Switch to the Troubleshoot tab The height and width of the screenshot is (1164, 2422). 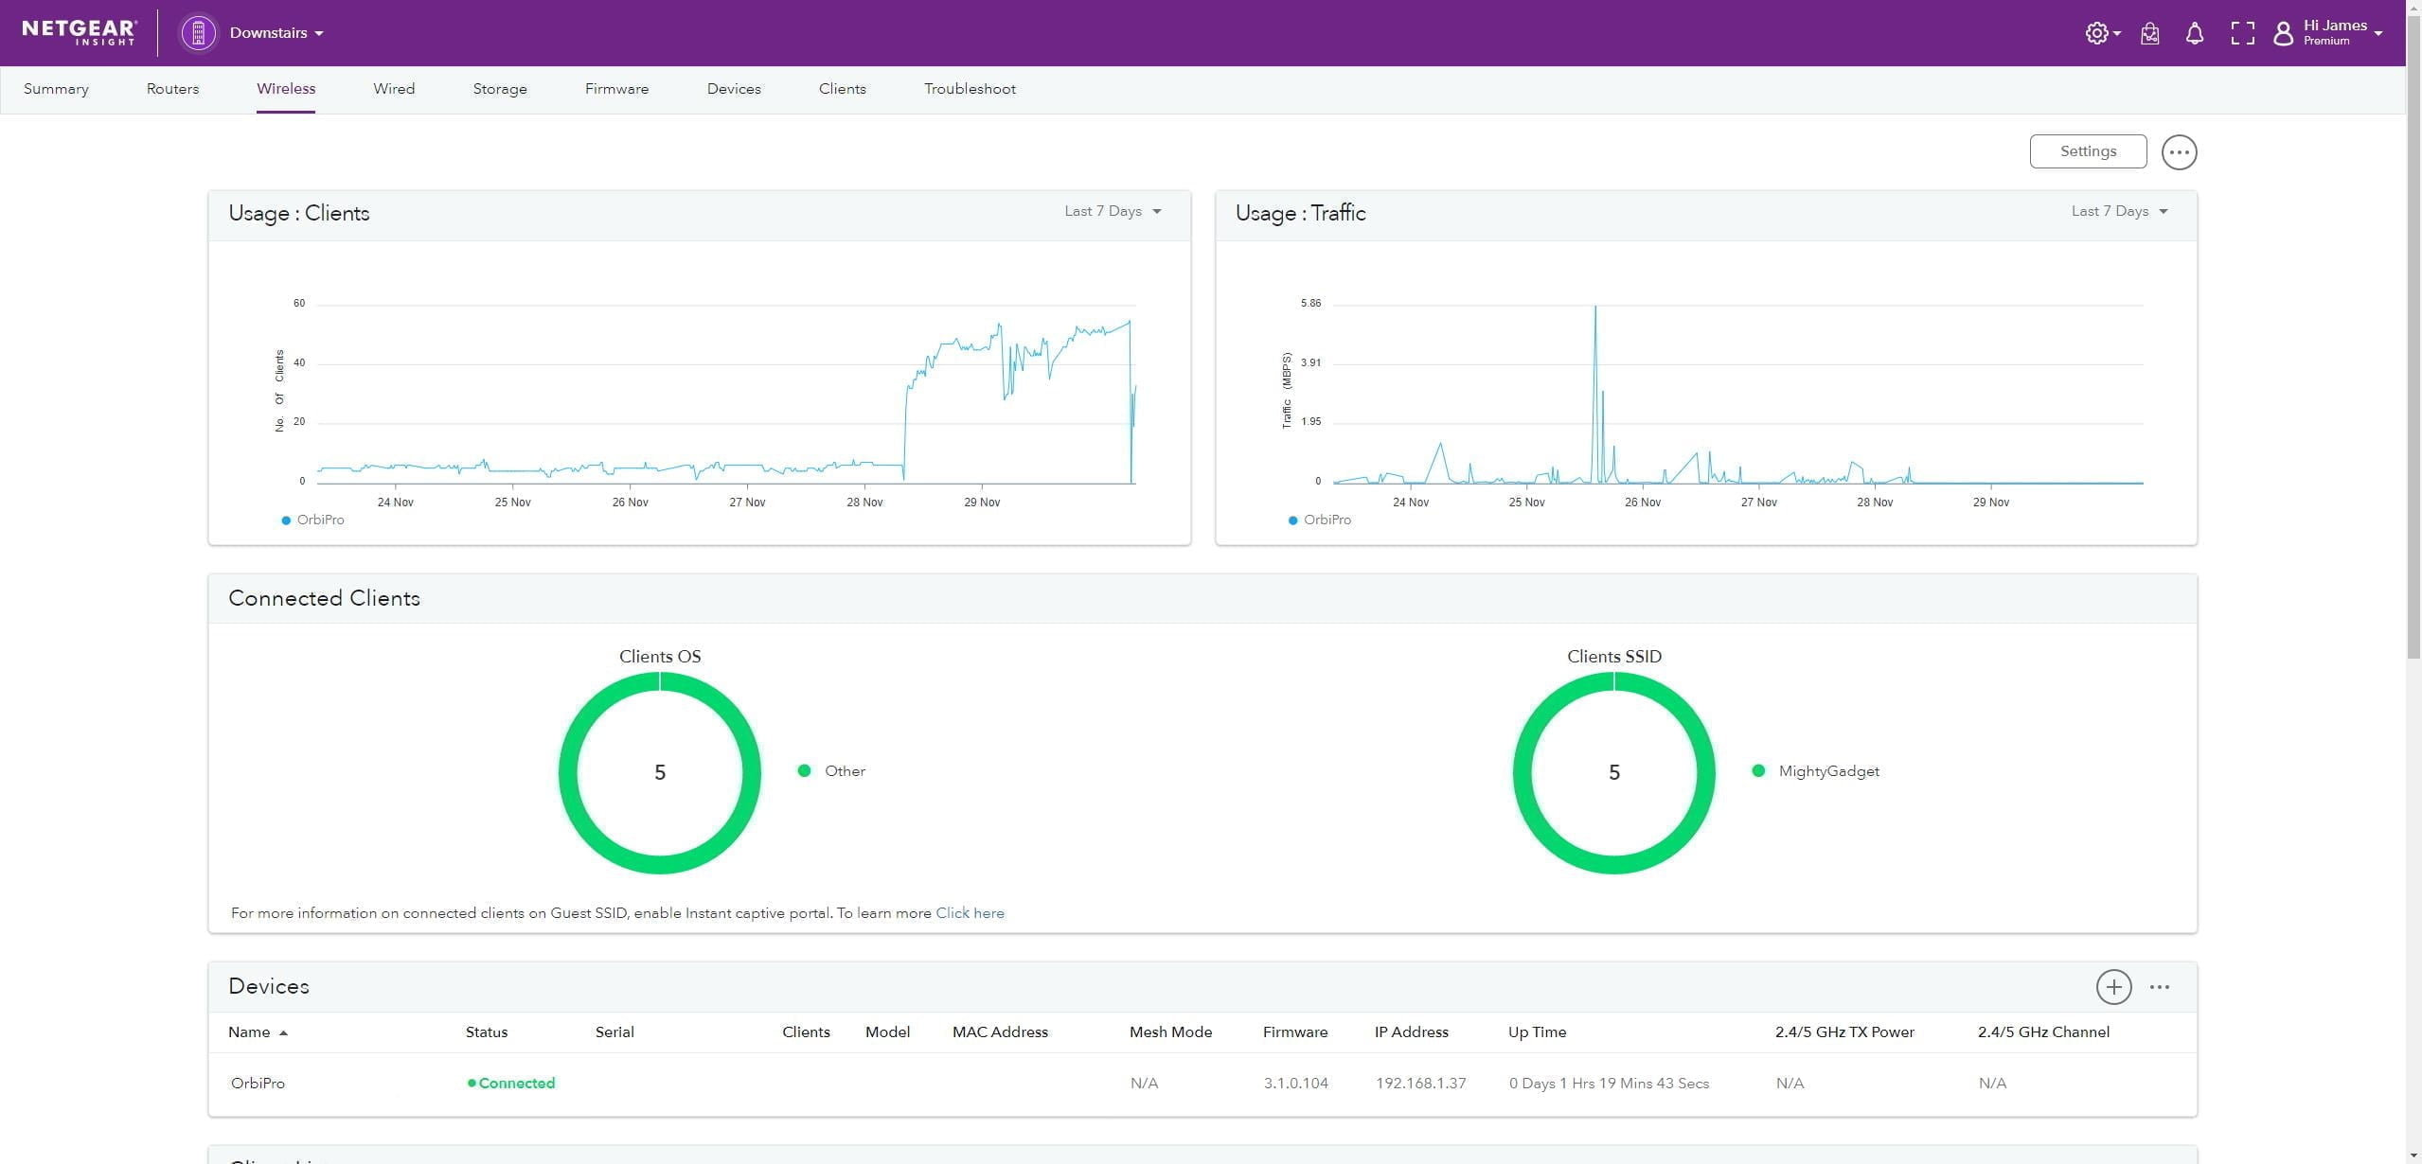pyautogui.click(x=969, y=89)
